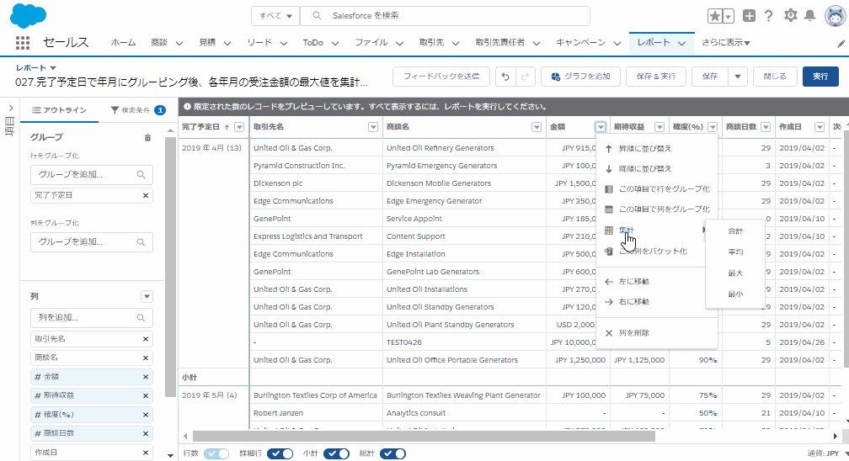849x461 pixels.
Task: Open user profile avatar
Action: pyautogui.click(x=836, y=16)
